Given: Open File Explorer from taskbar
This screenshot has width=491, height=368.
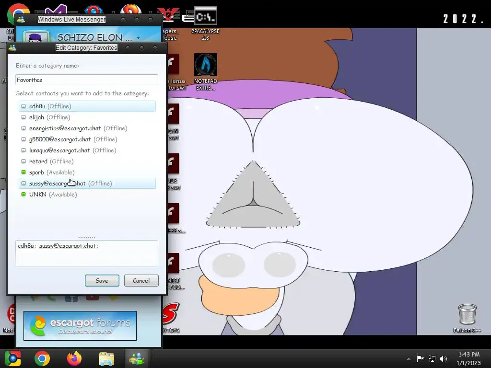Looking at the screenshot, I should click(x=106, y=358).
